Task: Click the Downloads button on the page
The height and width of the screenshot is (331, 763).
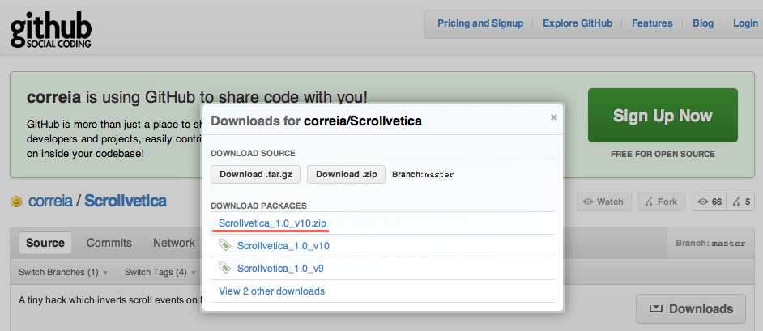Action: coord(690,308)
